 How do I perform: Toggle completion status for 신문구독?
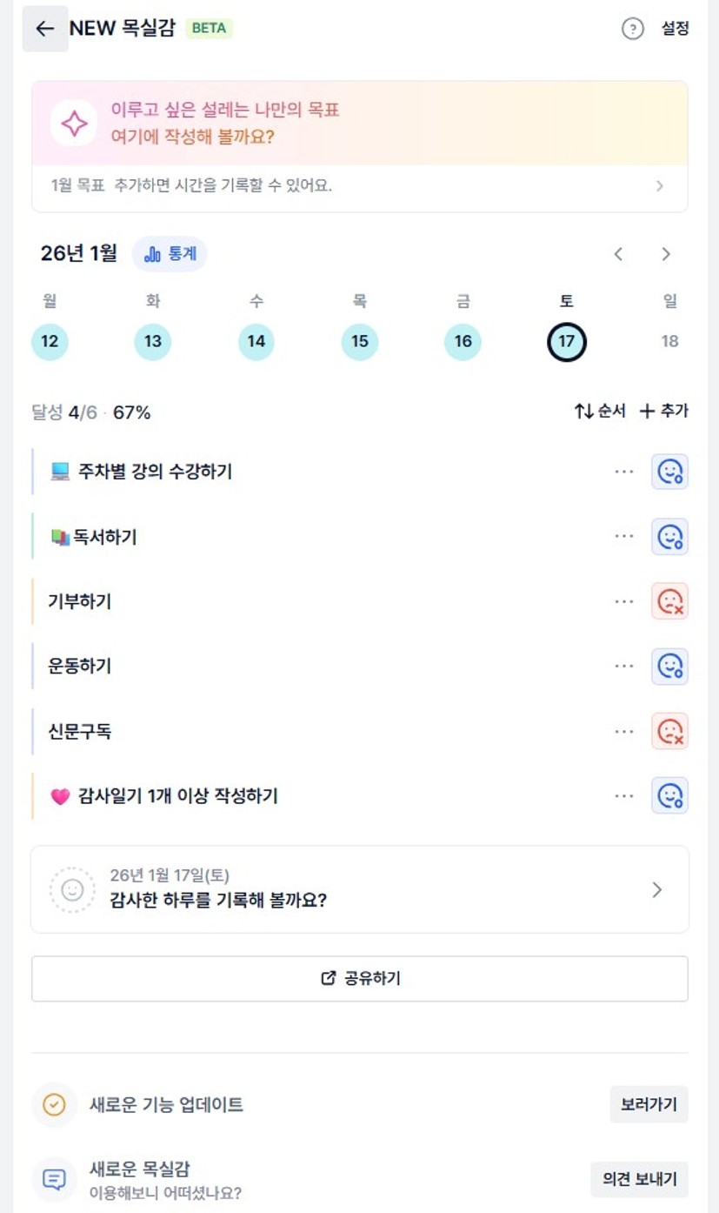pyautogui.click(x=669, y=731)
